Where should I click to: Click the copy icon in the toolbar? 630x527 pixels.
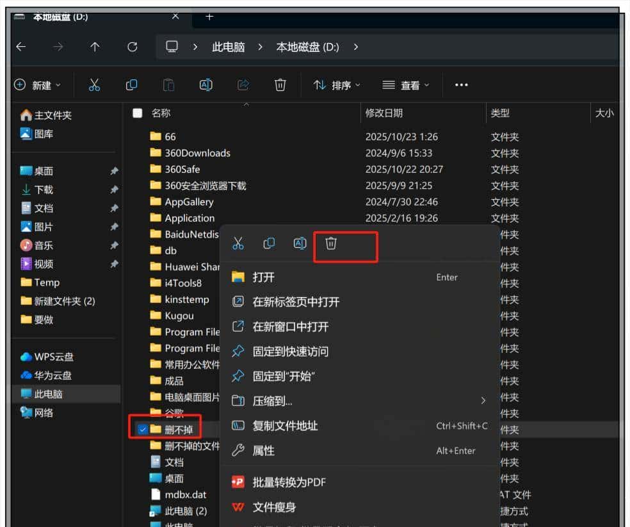coord(131,84)
